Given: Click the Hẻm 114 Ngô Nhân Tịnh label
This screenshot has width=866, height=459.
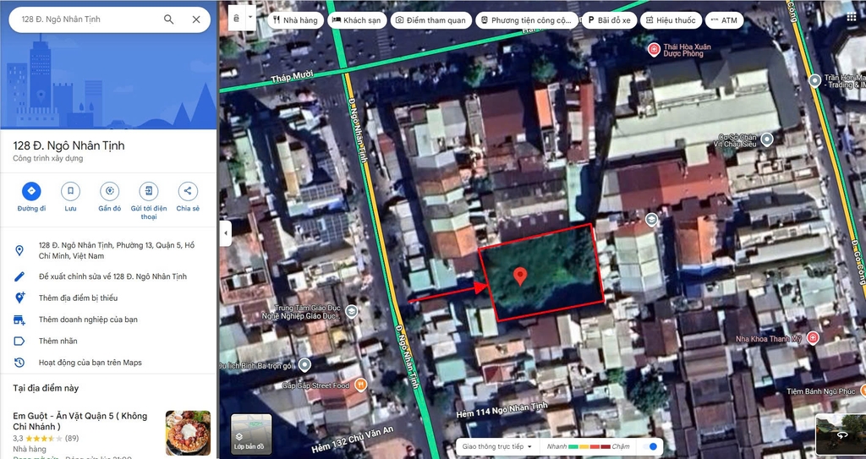Looking at the screenshot, I should point(502,410).
